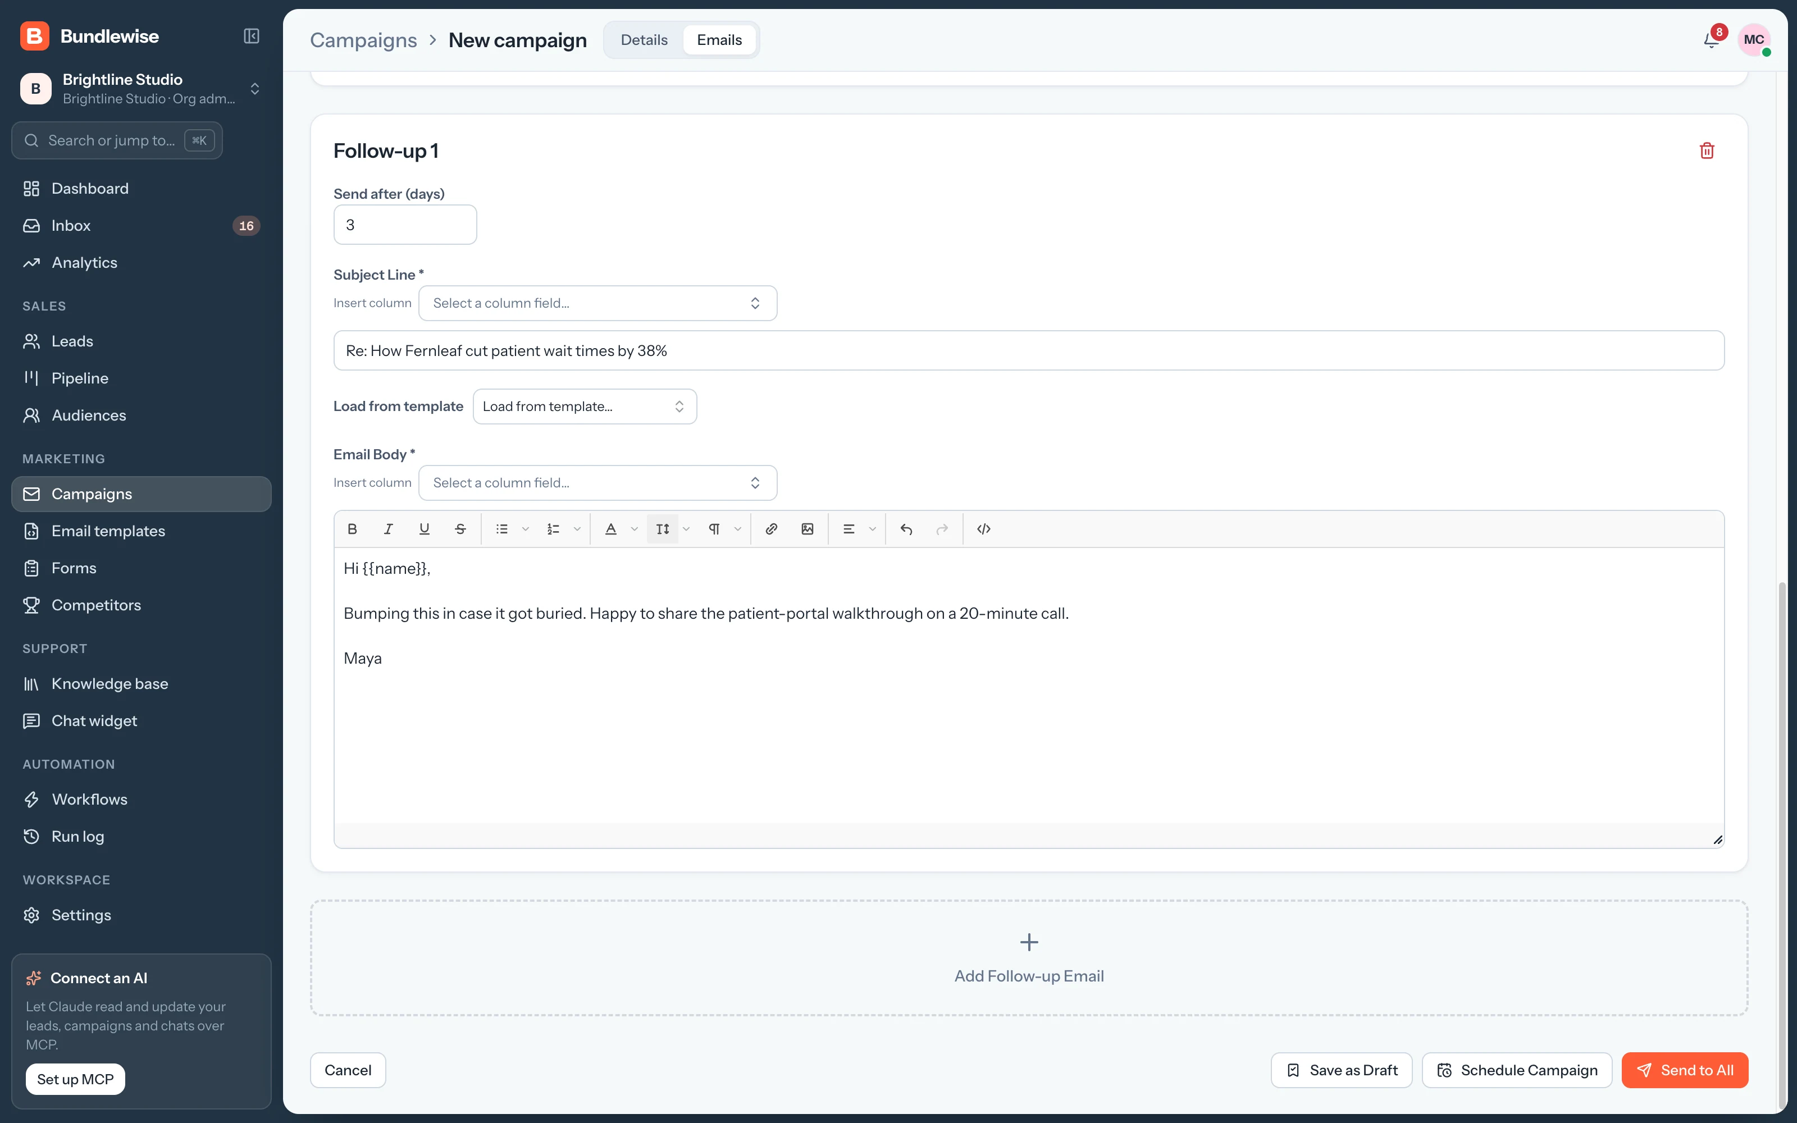Viewport: 1797px width, 1123px height.
Task: Underline the selected email text
Action: (424, 529)
